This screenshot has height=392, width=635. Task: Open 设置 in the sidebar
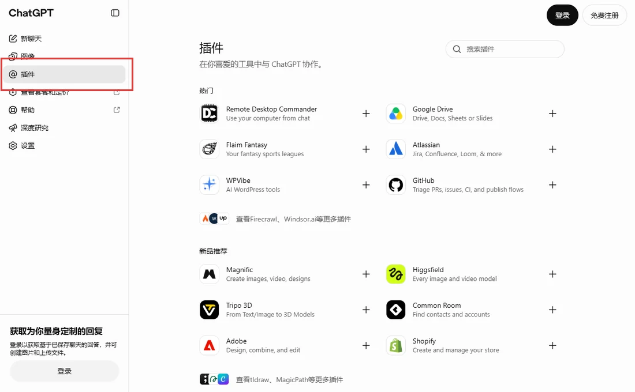(x=65, y=145)
